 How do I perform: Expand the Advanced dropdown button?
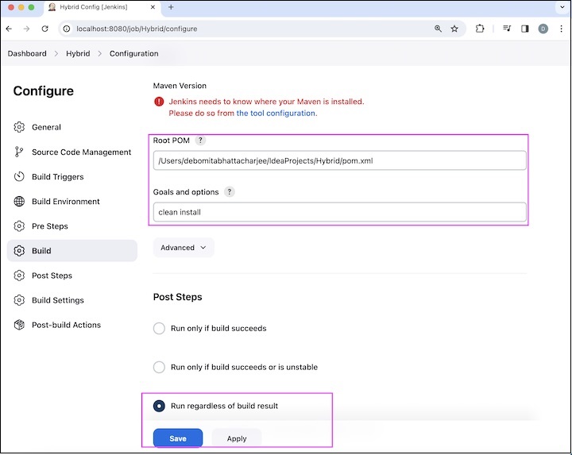[x=184, y=248]
